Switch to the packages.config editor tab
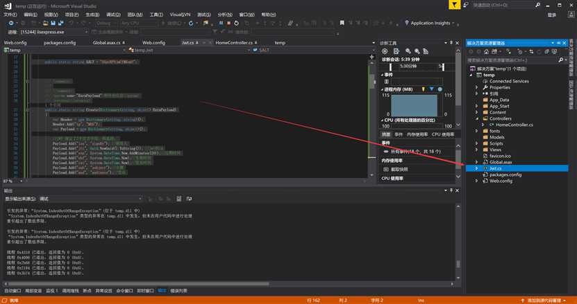The width and height of the screenshot is (577, 304). click(60, 43)
